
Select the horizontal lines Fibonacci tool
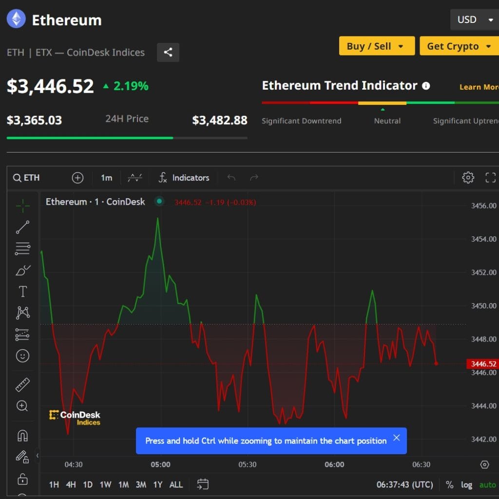point(22,249)
